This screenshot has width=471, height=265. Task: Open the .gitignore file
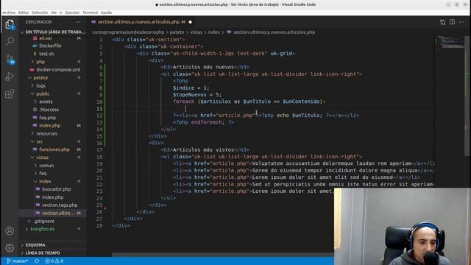pos(44,221)
